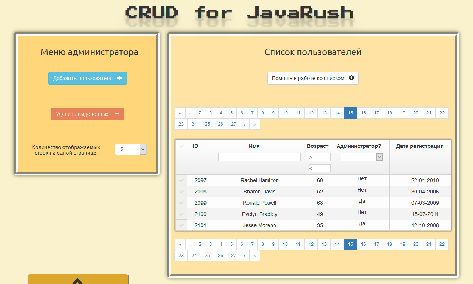Click the plus icon on Добавить пользователя
The width and height of the screenshot is (473, 284).
(119, 78)
